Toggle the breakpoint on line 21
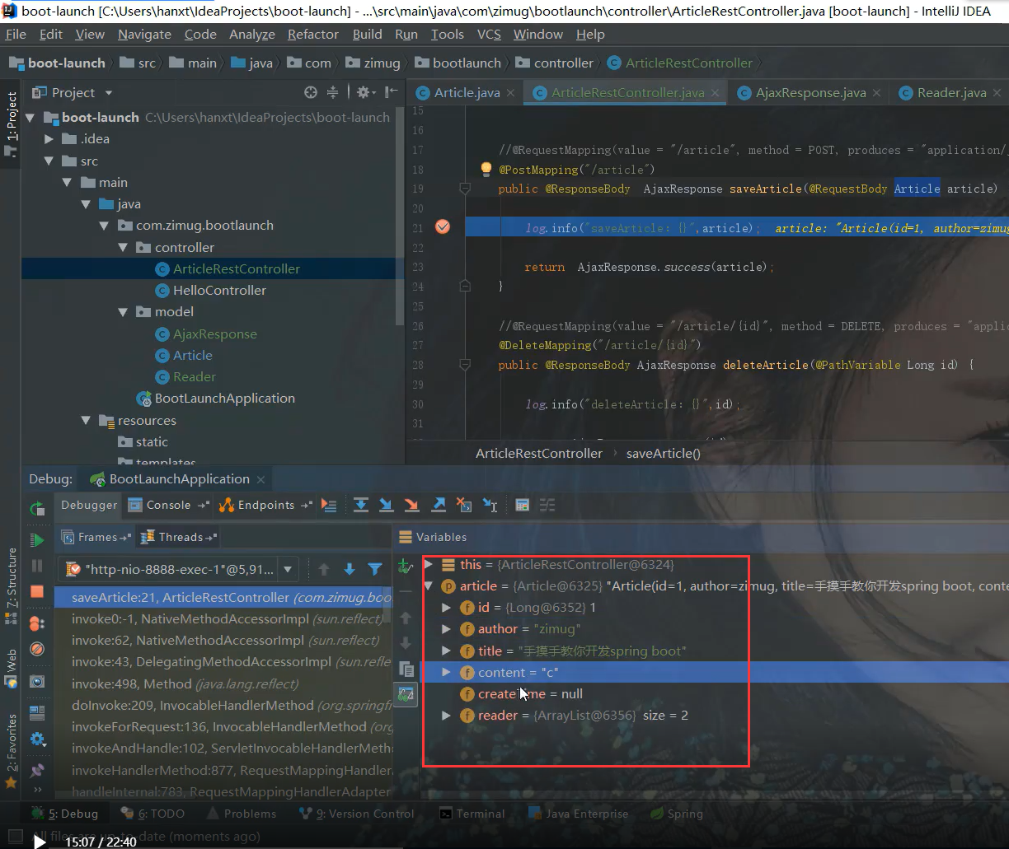The width and height of the screenshot is (1009, 849). coord(443,227)
